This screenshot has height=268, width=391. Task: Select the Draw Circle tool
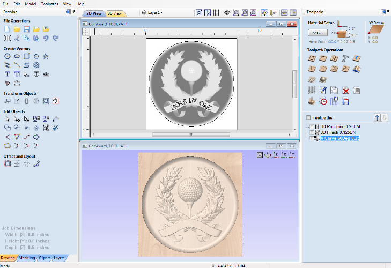coord(8,56)
